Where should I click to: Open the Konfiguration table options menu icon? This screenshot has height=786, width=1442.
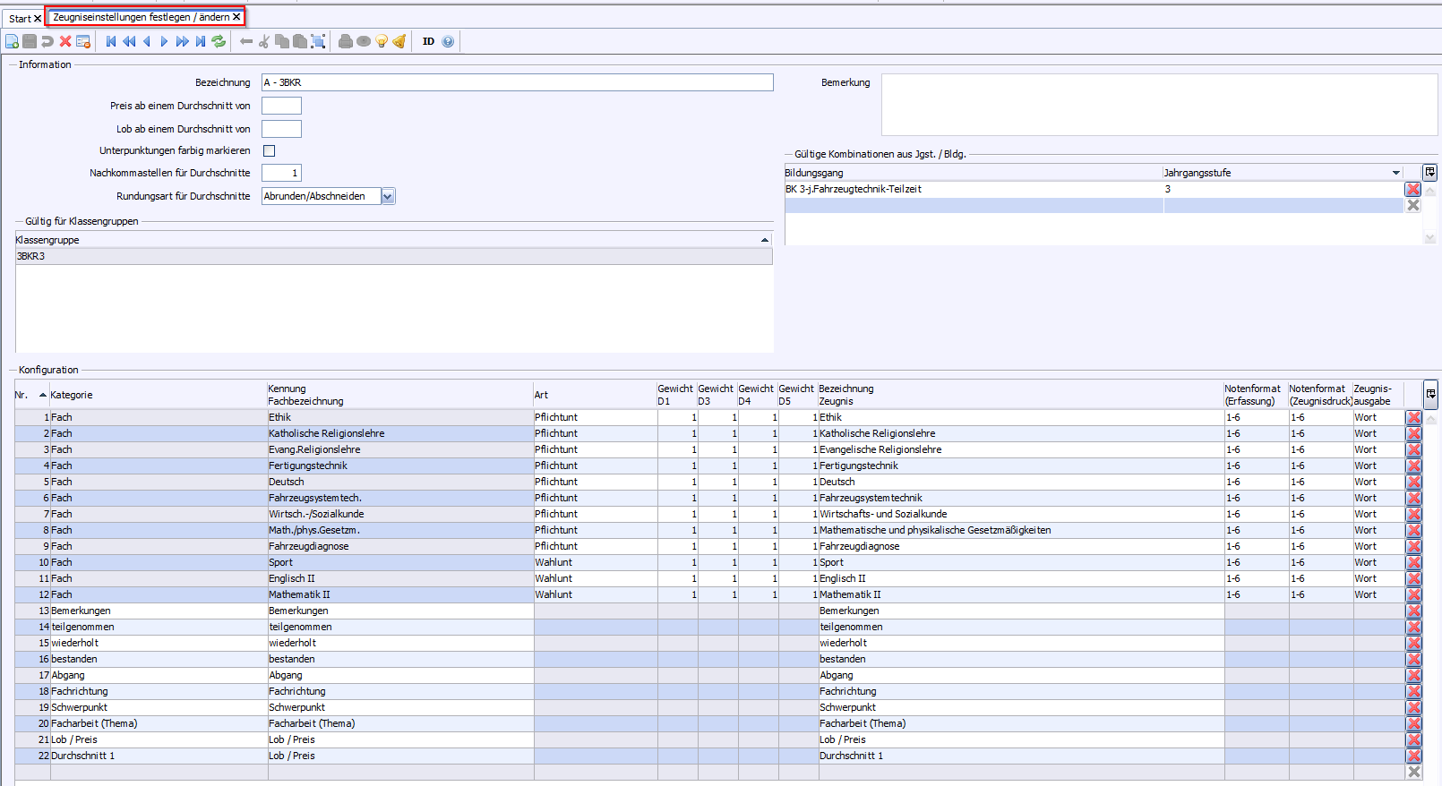pyautogui.click(x=1430, y=394)
